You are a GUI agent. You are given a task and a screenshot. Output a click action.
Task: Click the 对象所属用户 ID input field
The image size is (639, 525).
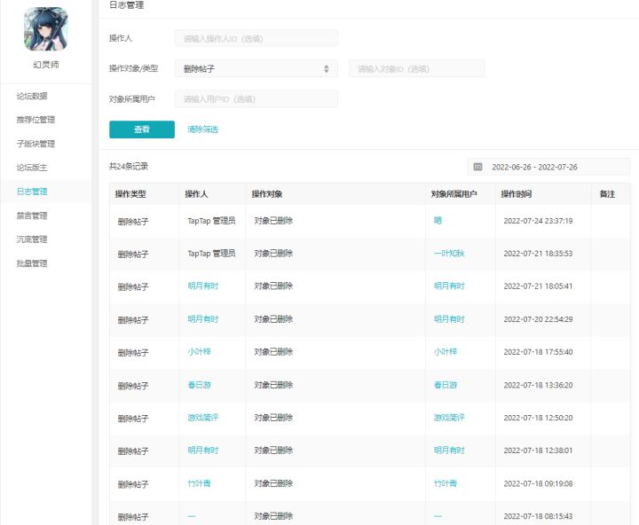pyautogui.click(x=256, y=99)
